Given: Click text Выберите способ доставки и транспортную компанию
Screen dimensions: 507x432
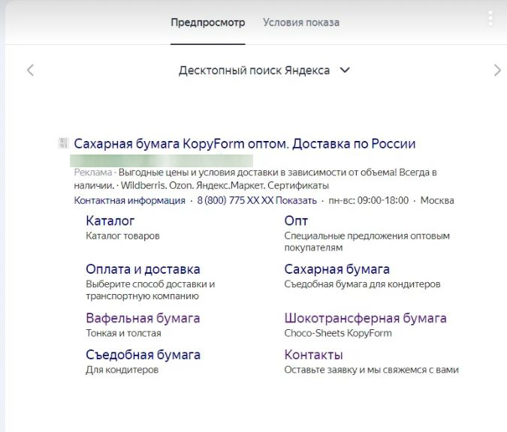Looking at the screenshot, I should click(150, 290).
